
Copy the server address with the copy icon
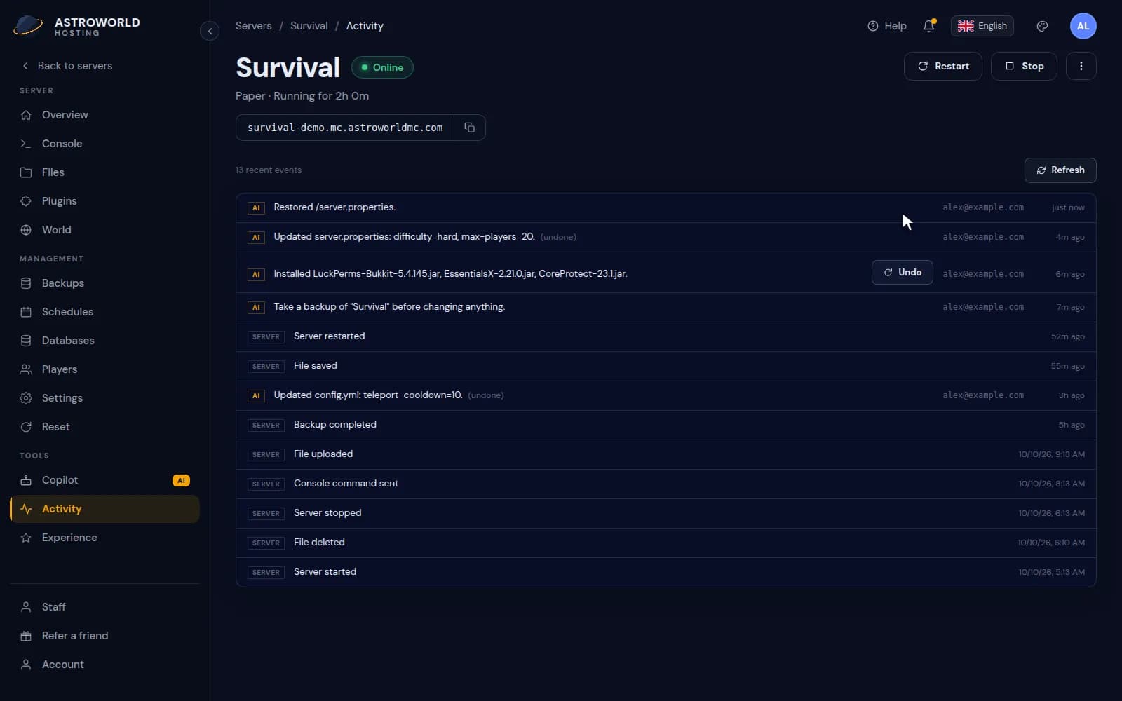coord(470,128)
